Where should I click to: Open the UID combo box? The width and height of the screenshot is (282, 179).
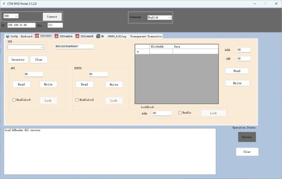tap(26, 47)
